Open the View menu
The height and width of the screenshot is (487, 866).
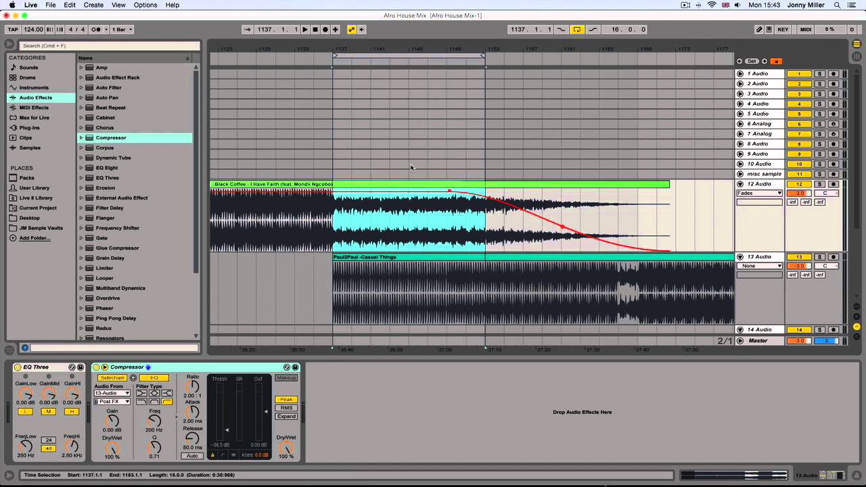pyautogui.click(x=118, y=5)
